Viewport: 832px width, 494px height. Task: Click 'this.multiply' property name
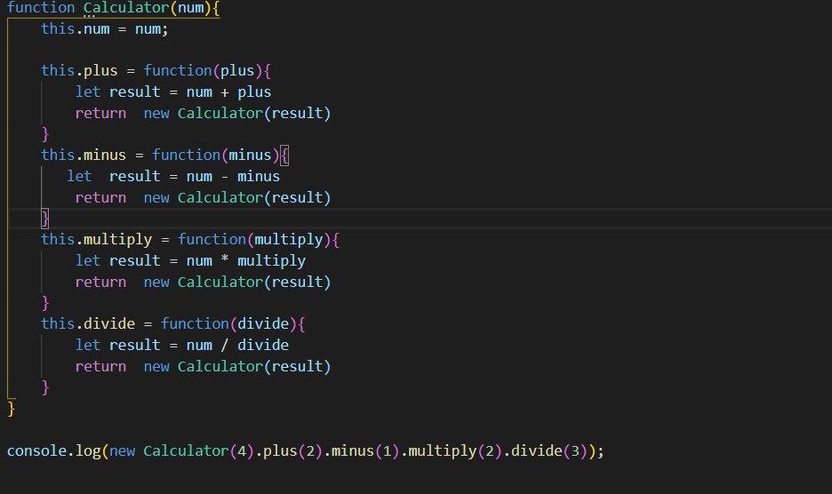click(x=97, y=240)
